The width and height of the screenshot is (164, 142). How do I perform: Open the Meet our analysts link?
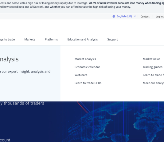tap(153, 83)
